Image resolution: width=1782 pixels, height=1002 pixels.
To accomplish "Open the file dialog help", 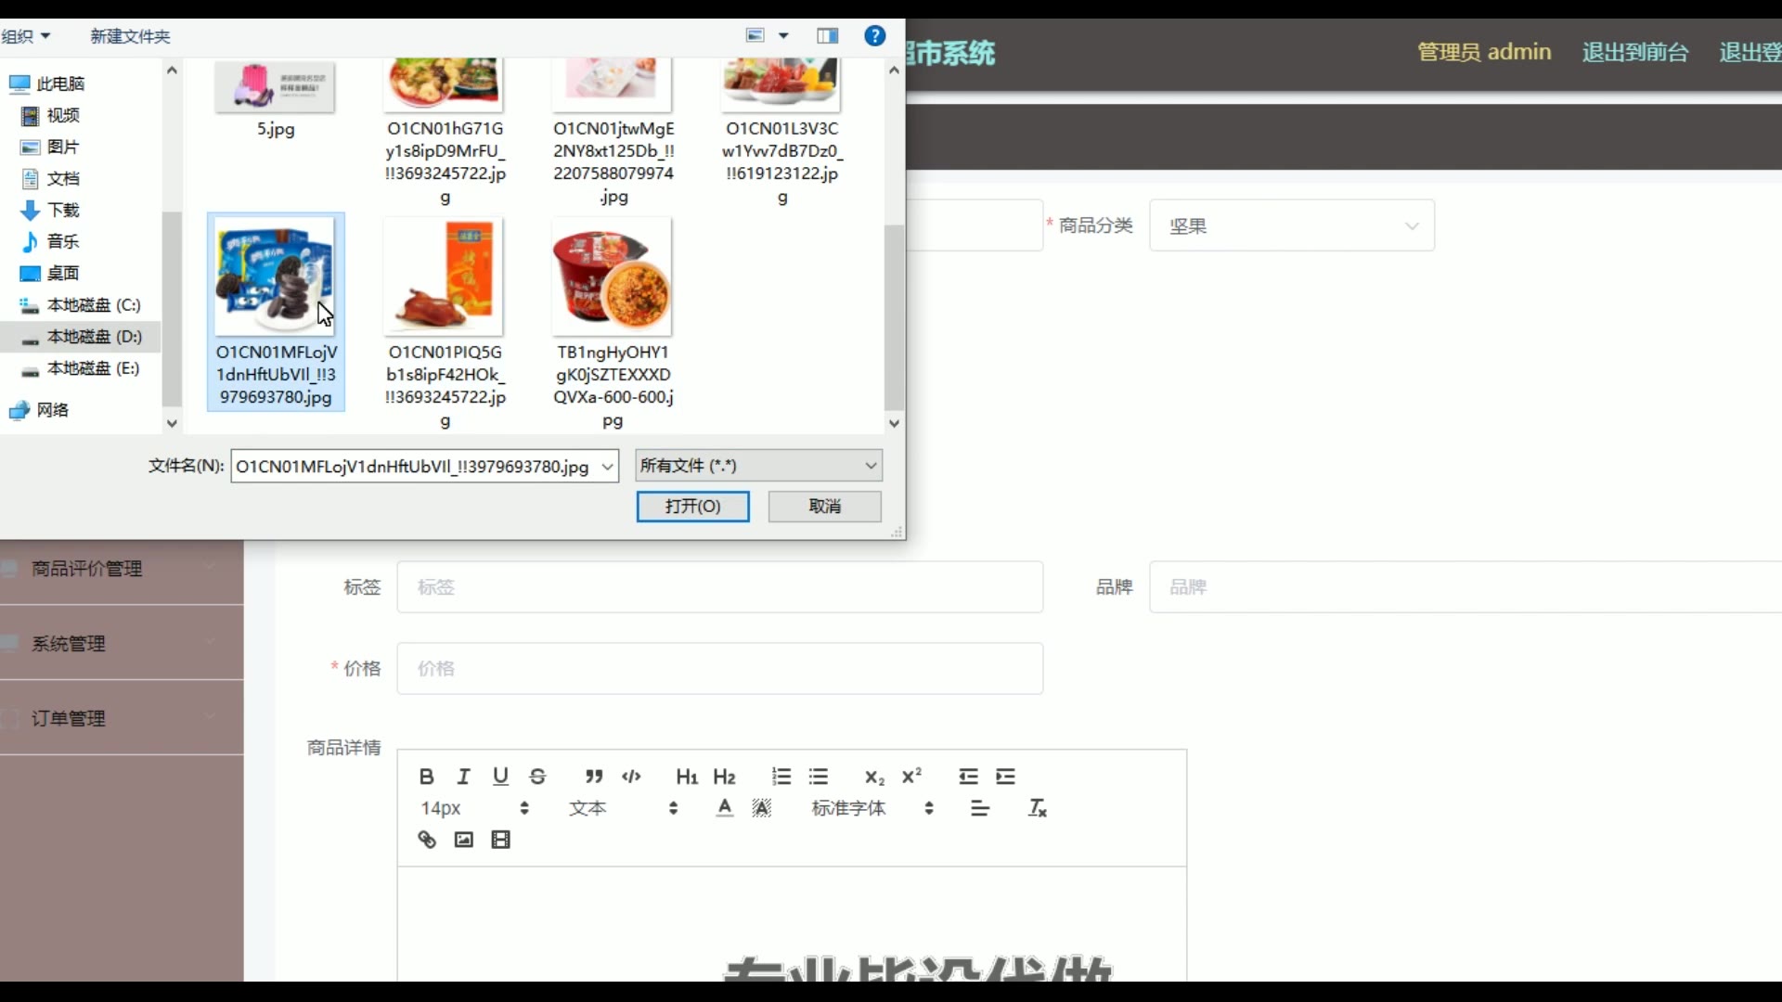I will coord(874,36).
